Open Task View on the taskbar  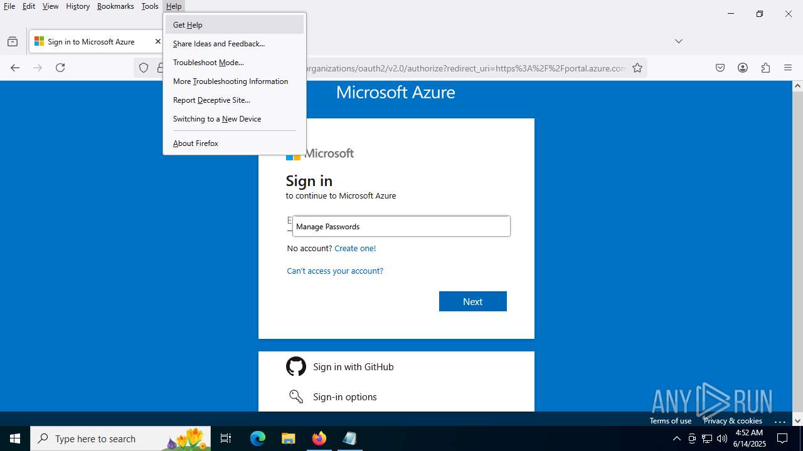click(226, 438)
